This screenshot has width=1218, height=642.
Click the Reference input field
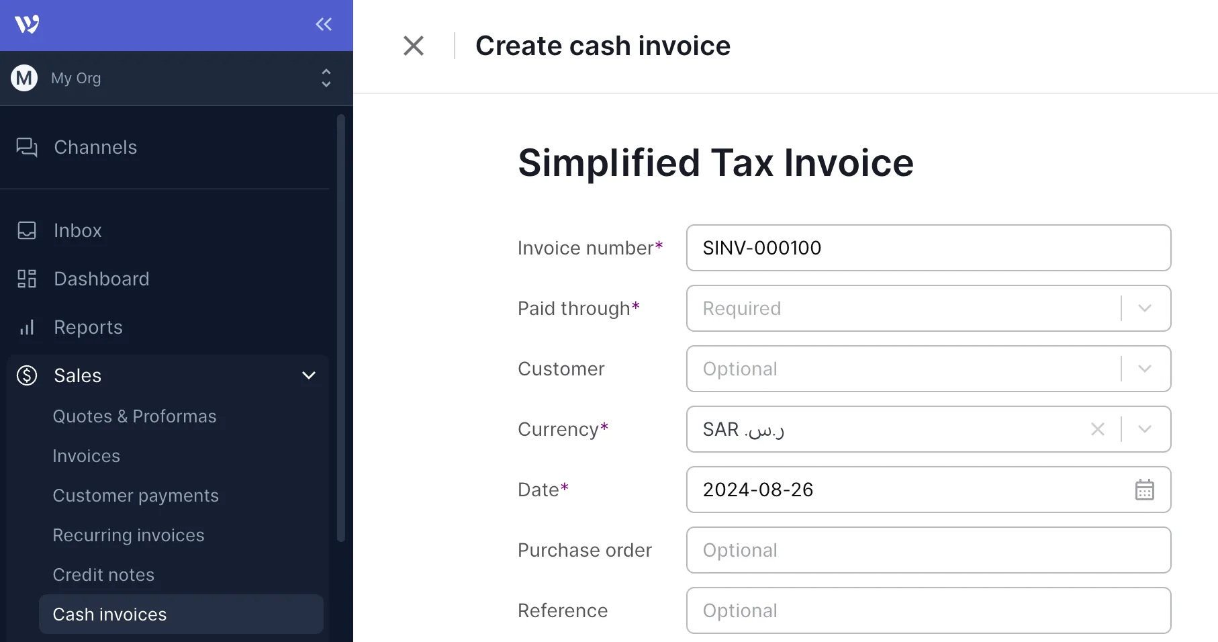(929, 610)
